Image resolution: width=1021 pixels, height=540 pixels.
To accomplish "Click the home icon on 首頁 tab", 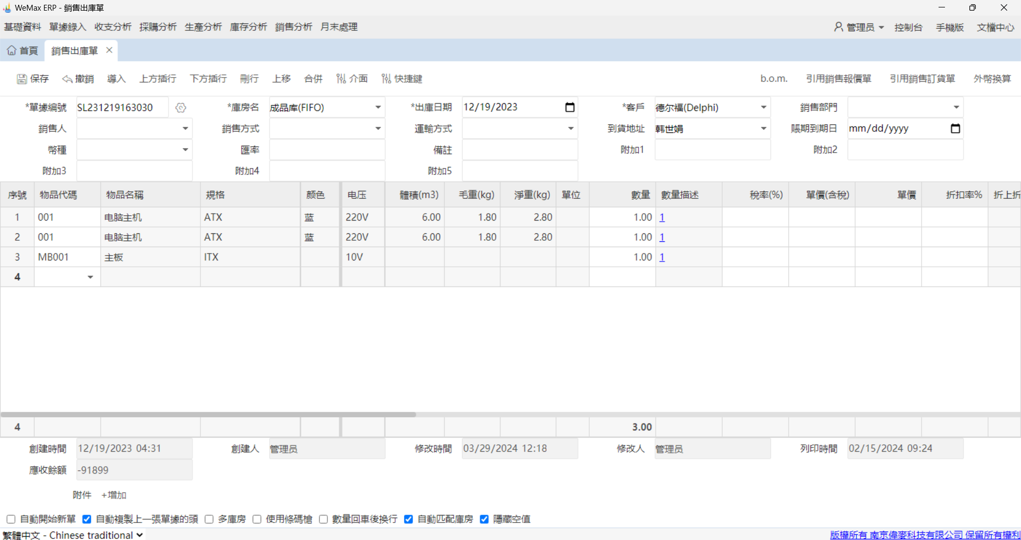I will click(12, 50).
